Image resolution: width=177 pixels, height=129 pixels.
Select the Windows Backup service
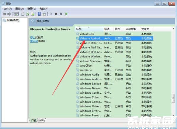(115, 84)
